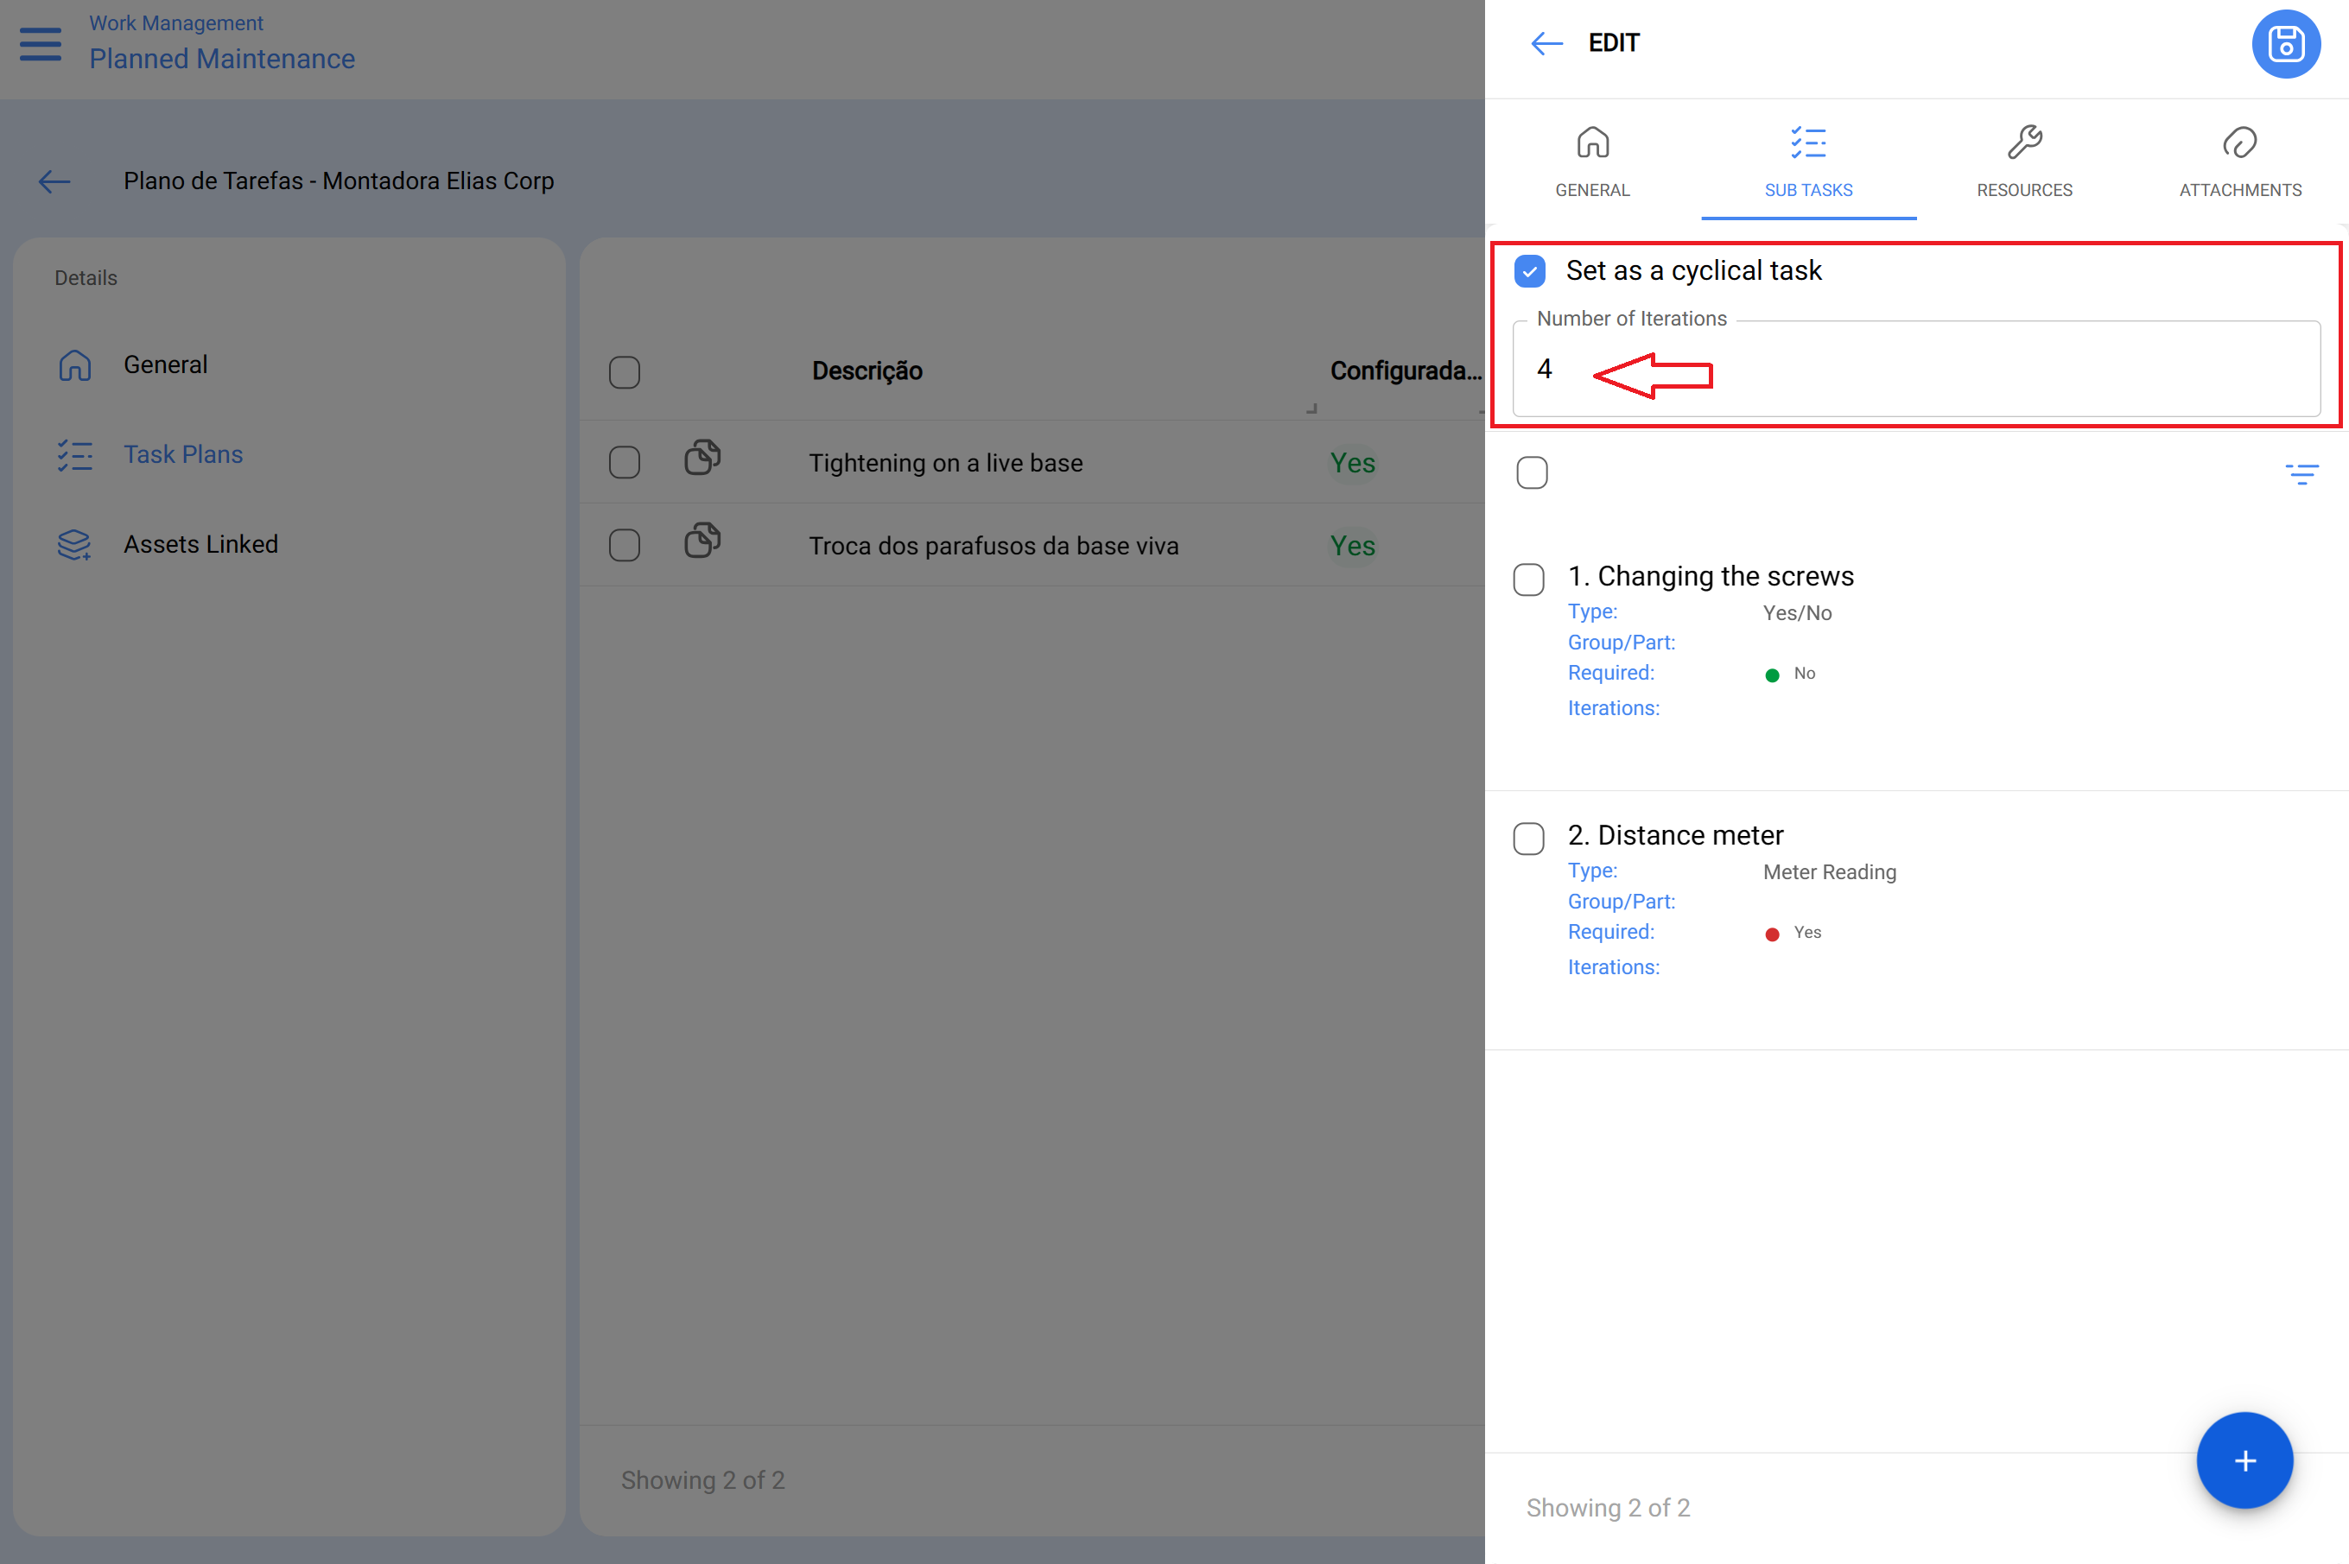Open the General tab in Edit panel
Image resolution: width=2349 pixels, height=1564 pixels.
(1591, 161)
